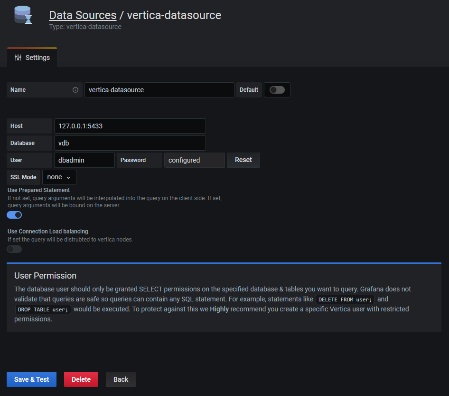Click the 'Use Prepared Statement' label
The image size is (449, 396).
click(38, 190)
